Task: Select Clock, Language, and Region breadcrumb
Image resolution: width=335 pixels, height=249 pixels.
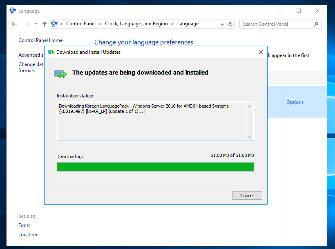Action: coord(136,24)
